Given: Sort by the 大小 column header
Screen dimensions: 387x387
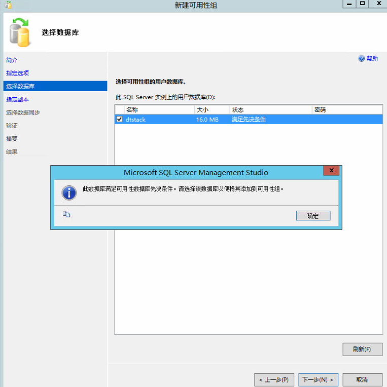Looking at the screenshot, I should [212, 109].
